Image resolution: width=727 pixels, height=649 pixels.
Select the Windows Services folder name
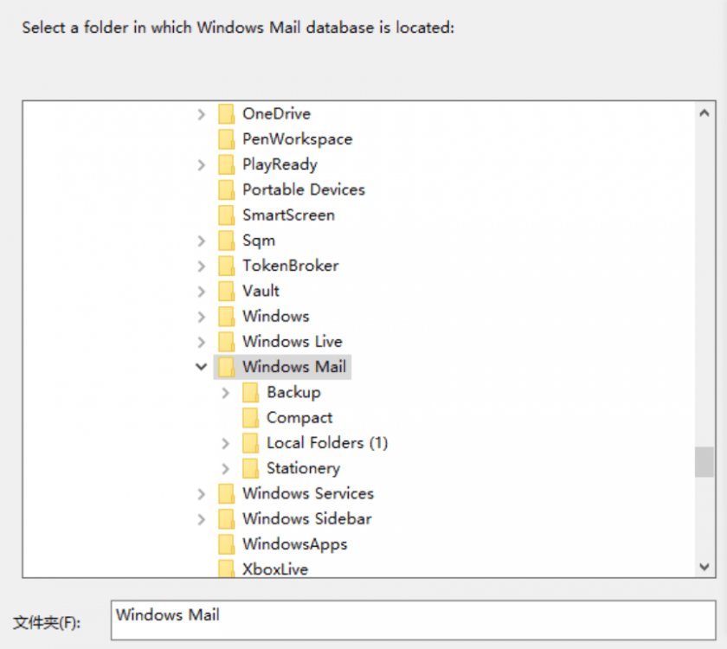(308, 493)
